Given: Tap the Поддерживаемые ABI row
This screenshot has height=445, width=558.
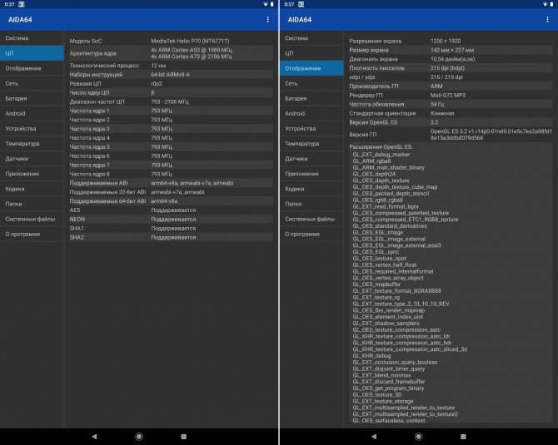Looking at the screenshot, I should click(x=171, y=183).
